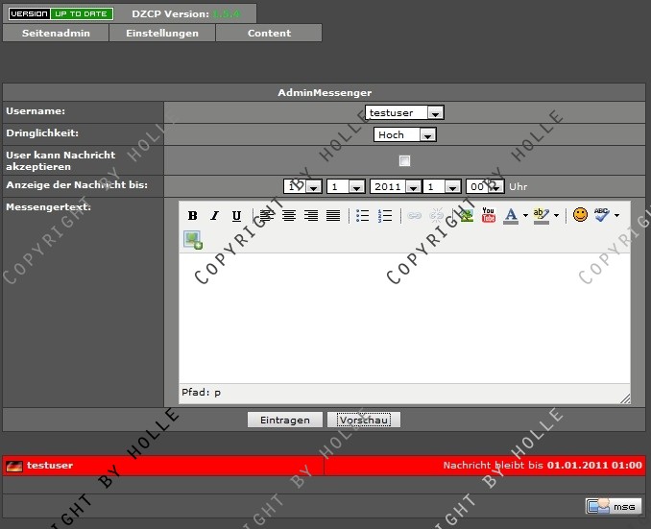
Task: Open the Username dropdown showing testuser
Action: click(x=404, y=112)
